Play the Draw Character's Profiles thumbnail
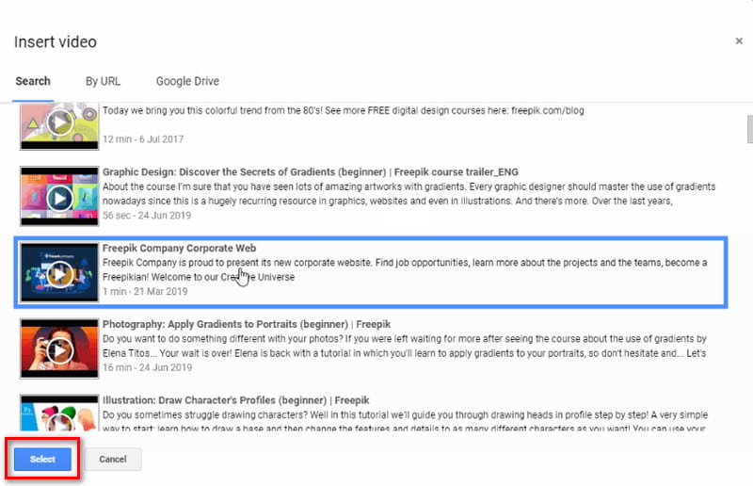The height and width of the screenshot is (486, 753). [x=59, y=413]
